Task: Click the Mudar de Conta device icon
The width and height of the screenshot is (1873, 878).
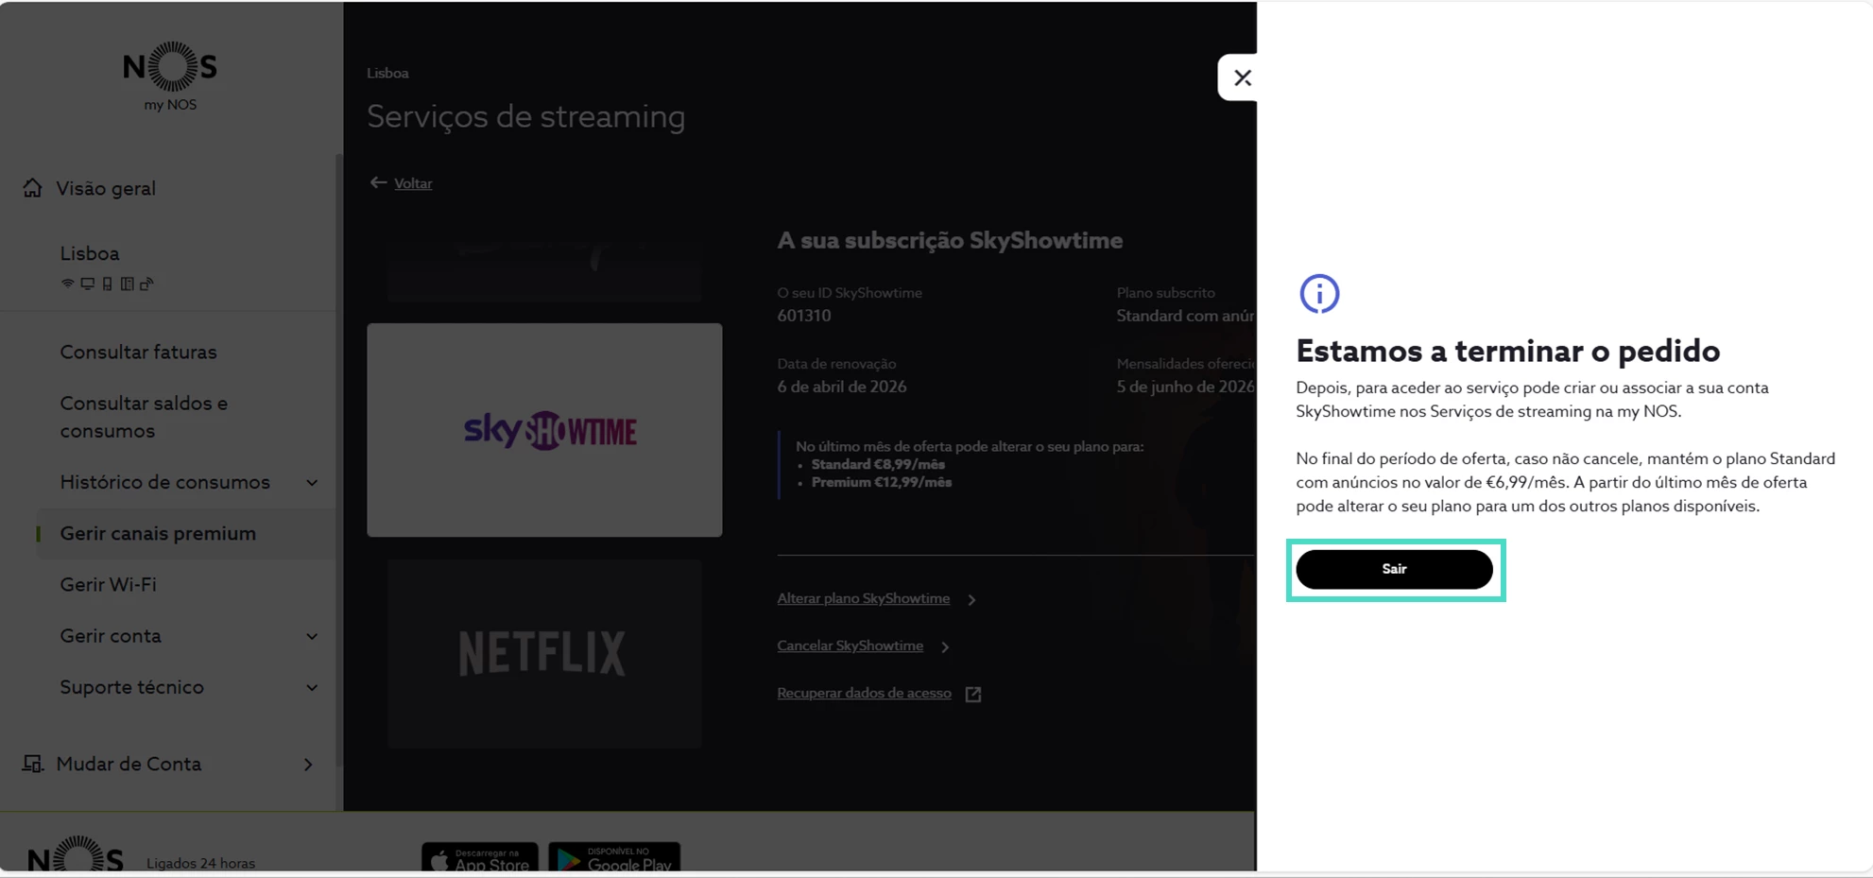Action: (x=33, y=764)
